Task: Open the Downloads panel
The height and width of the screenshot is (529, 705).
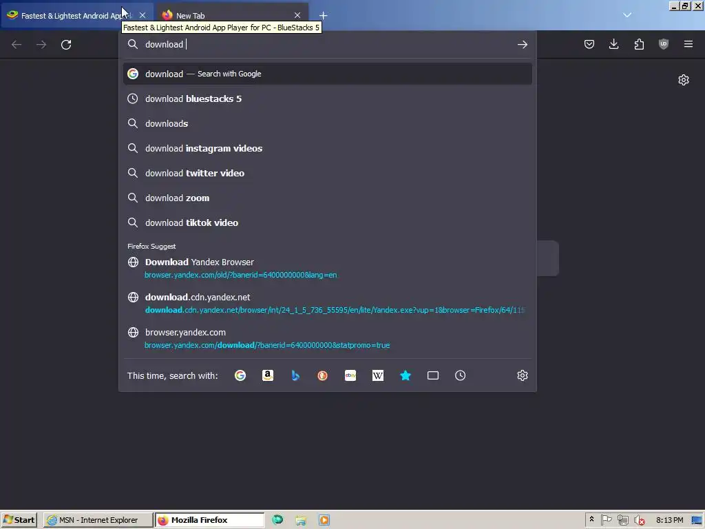Action: [x=613, y=44]
